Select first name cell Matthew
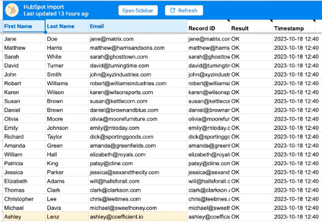This screenshot has width=322, height=223. click(24, 48)
